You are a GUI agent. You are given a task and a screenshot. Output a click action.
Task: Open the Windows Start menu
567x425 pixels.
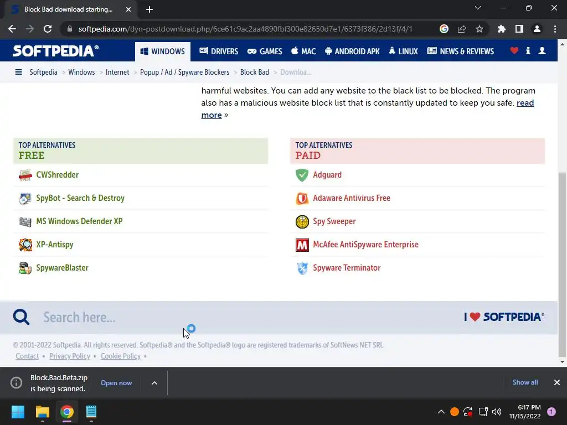pyautogui.click(x=18, y=412)
